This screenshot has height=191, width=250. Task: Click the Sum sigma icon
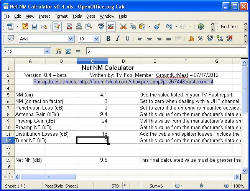tap(68, 51)
